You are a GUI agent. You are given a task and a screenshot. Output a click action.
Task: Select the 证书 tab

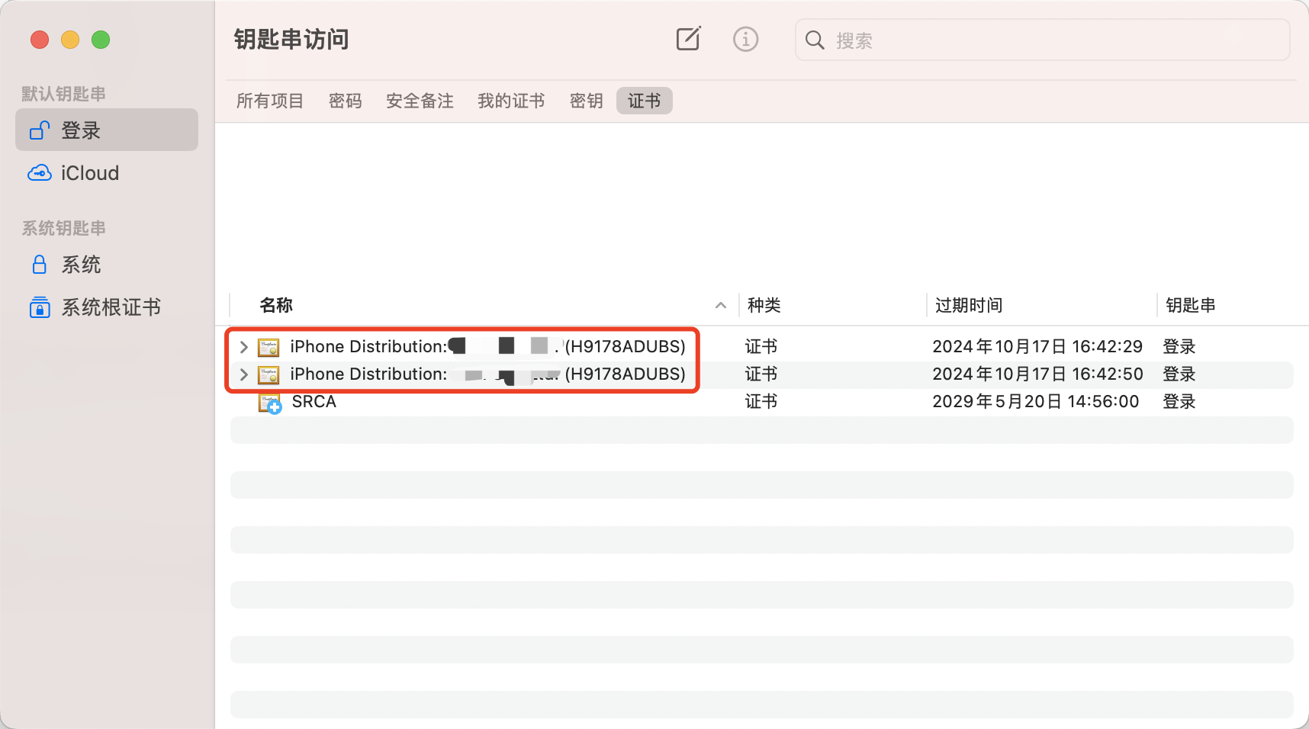tap(645, 101)
